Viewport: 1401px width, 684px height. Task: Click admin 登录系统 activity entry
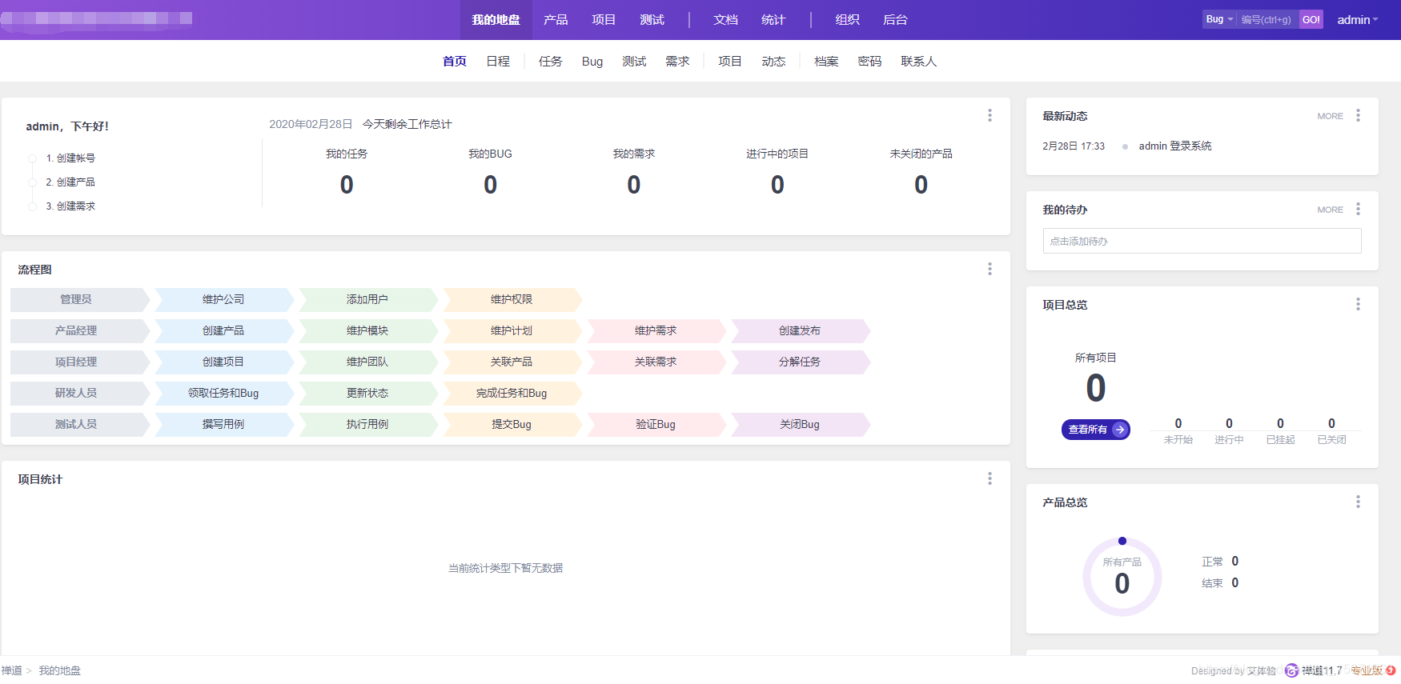pos(1174,146)
